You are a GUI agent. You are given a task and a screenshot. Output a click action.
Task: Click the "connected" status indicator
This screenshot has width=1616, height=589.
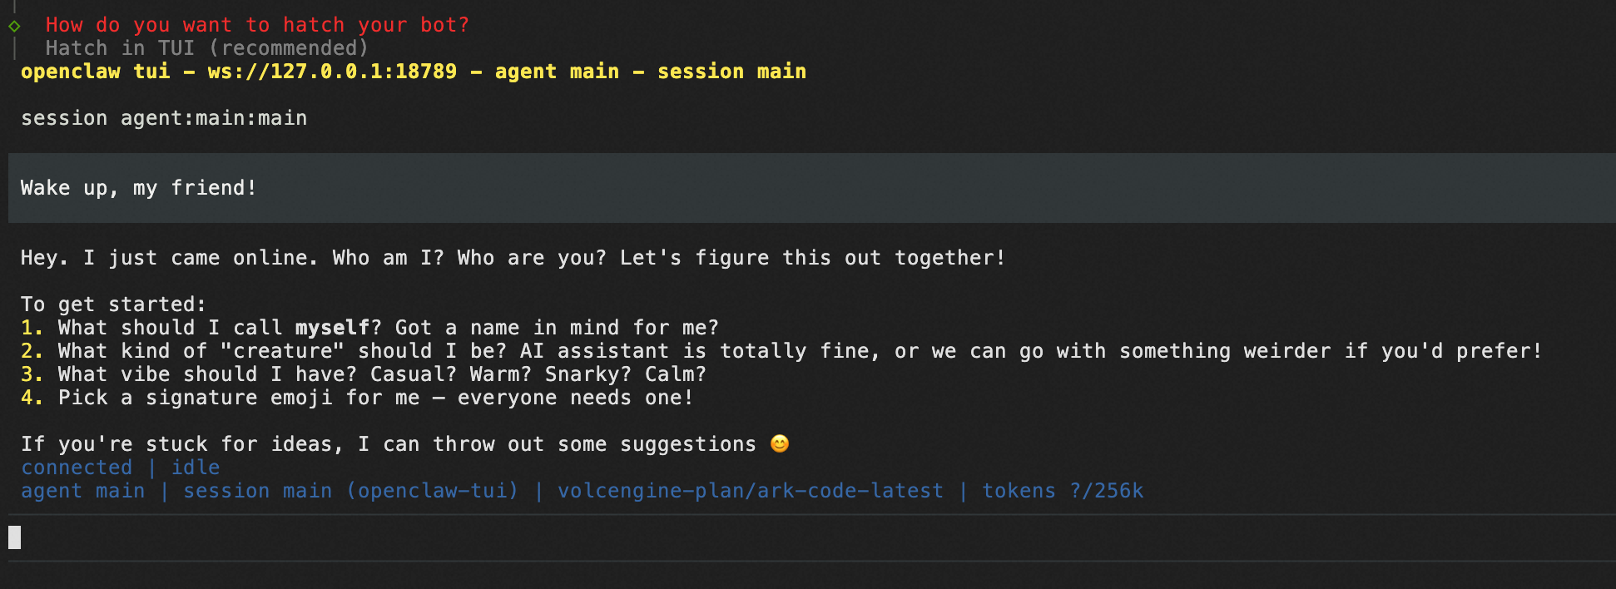tap(77, 468)
